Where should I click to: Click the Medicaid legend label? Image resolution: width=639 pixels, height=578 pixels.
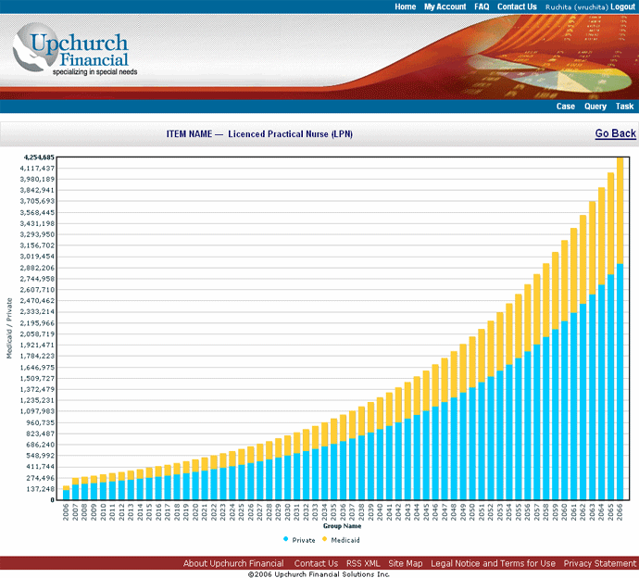(345, 540)
